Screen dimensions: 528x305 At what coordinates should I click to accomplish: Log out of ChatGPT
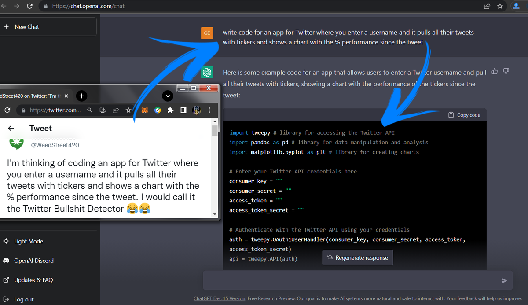18,299
